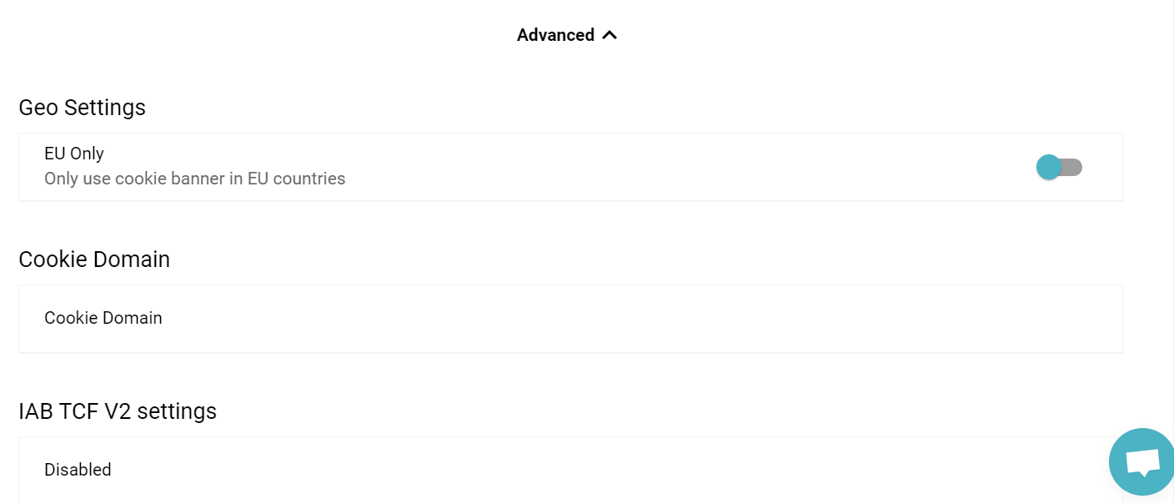
Task: Toggle the EU Only switch
Action: coord(1059,167)
